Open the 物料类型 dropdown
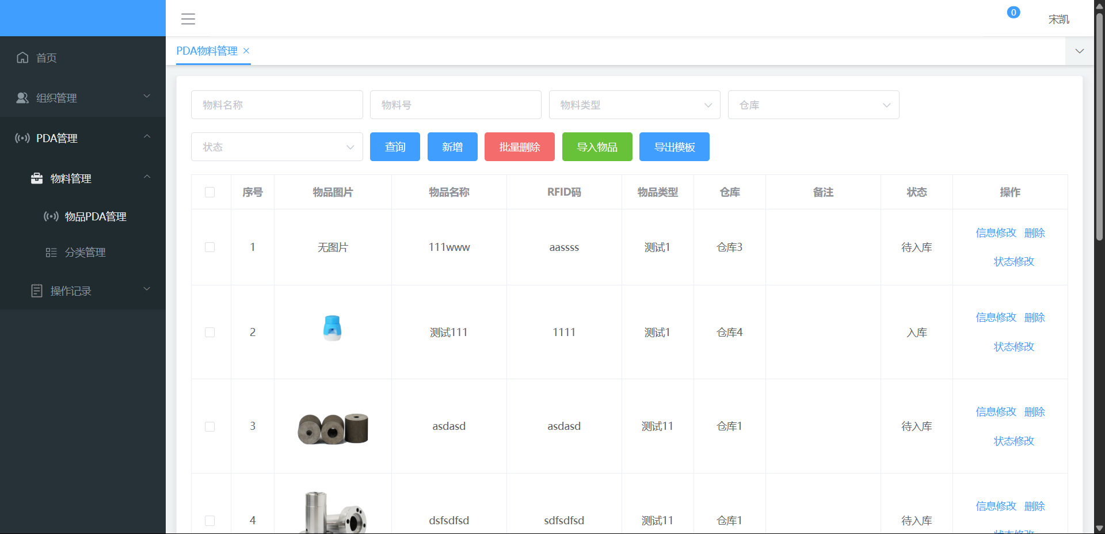Image resolution: width=1105 pixels, height=534 pixels. tap(635, 105)
